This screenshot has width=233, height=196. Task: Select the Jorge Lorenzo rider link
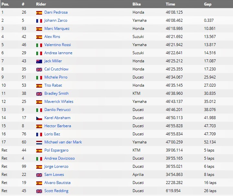point(56,166)
